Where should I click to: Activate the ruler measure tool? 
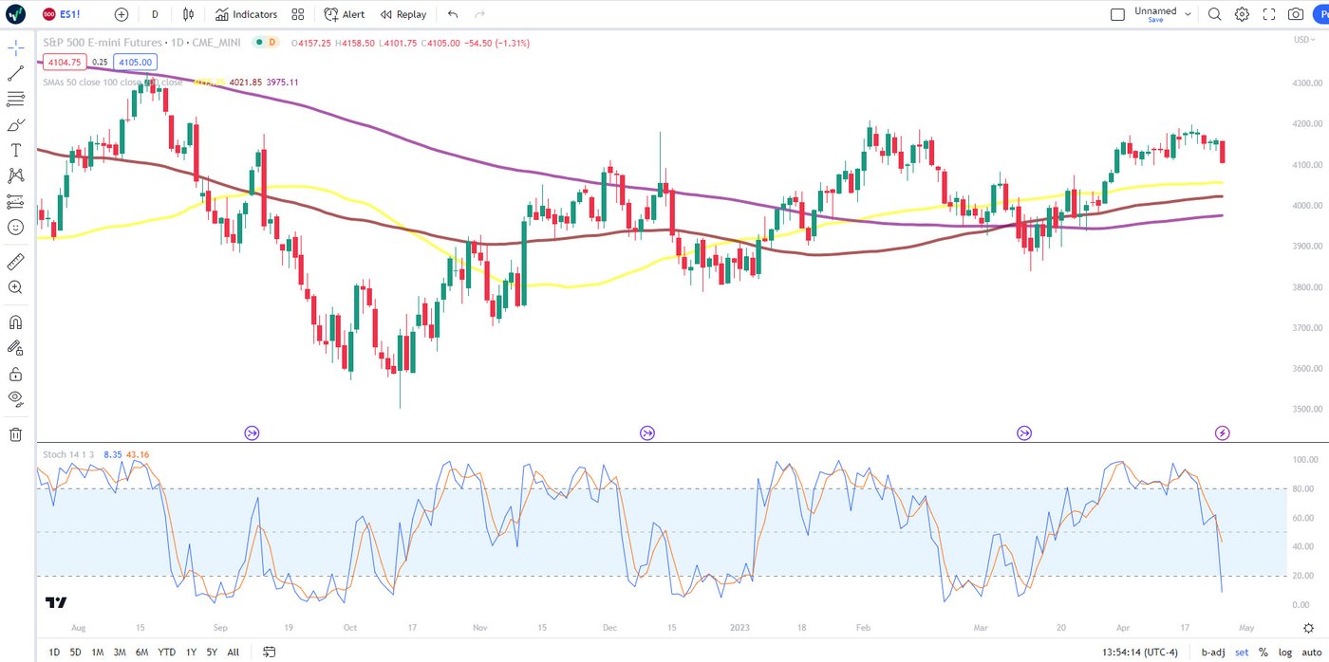(16, 261)
